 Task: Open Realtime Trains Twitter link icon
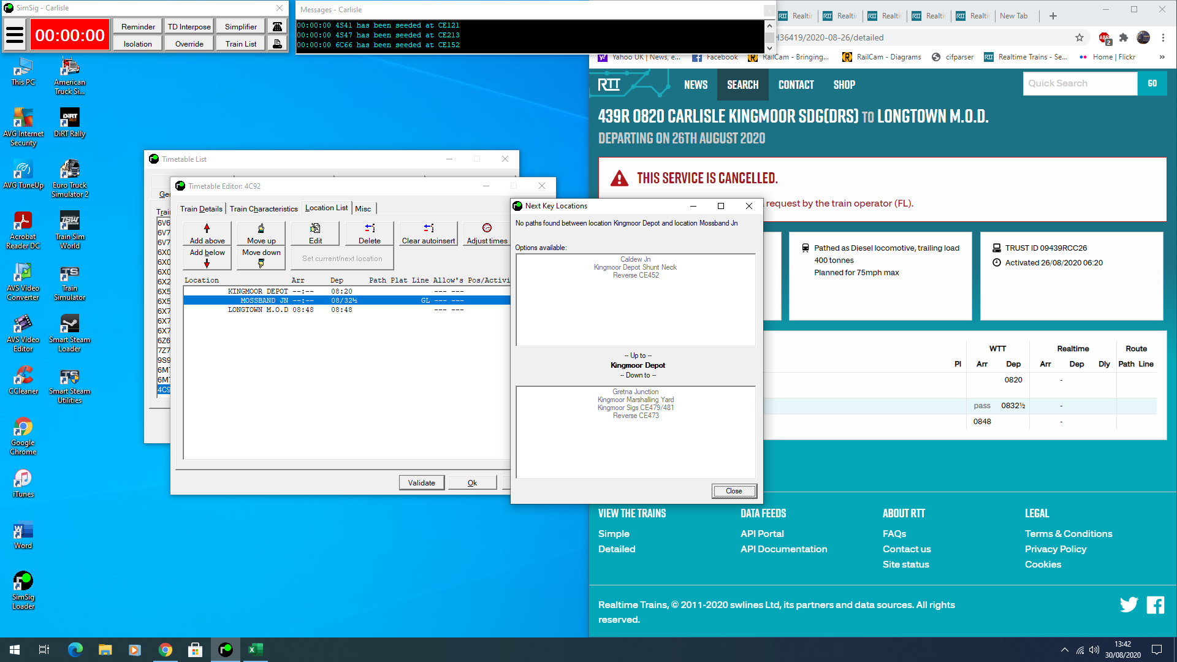(1129, 605)
